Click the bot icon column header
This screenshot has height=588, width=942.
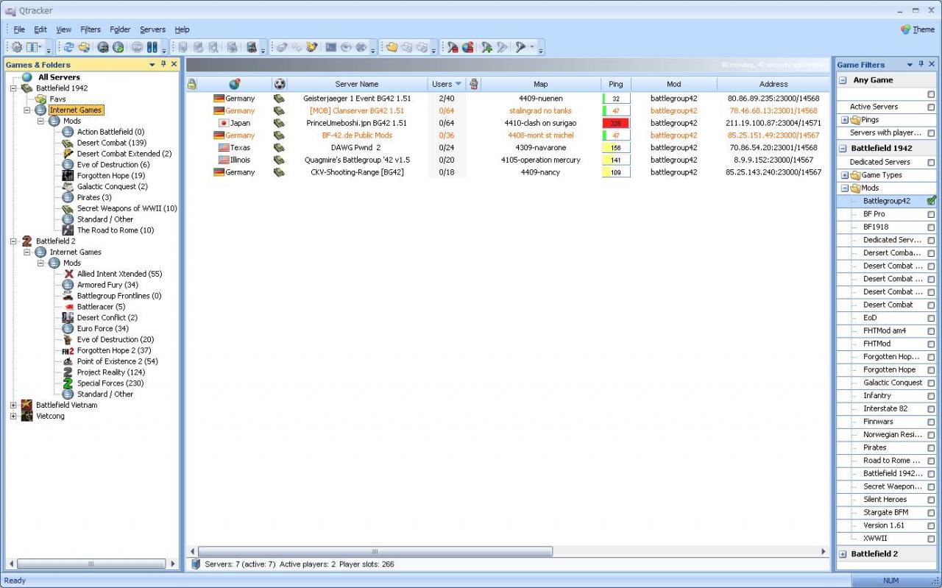473,84
